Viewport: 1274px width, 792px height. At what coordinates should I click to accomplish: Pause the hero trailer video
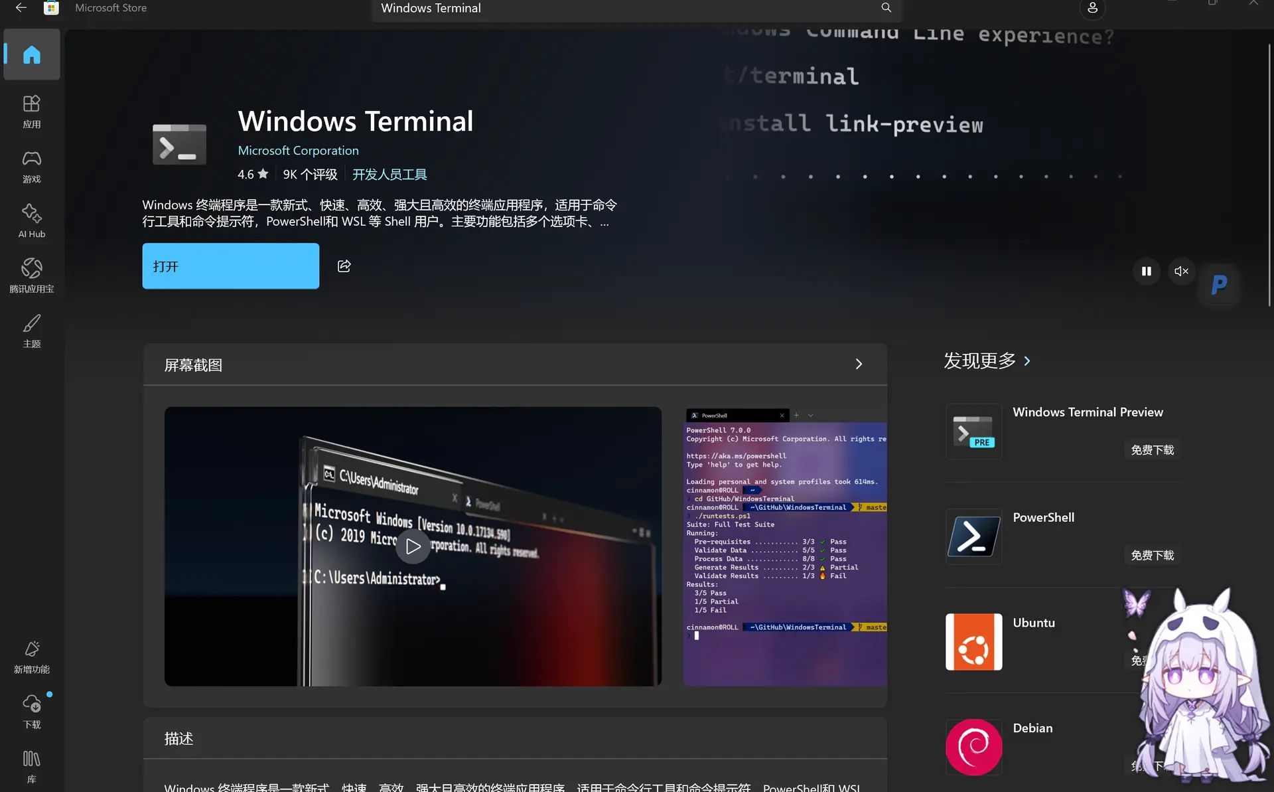(x=1146, y=271)
